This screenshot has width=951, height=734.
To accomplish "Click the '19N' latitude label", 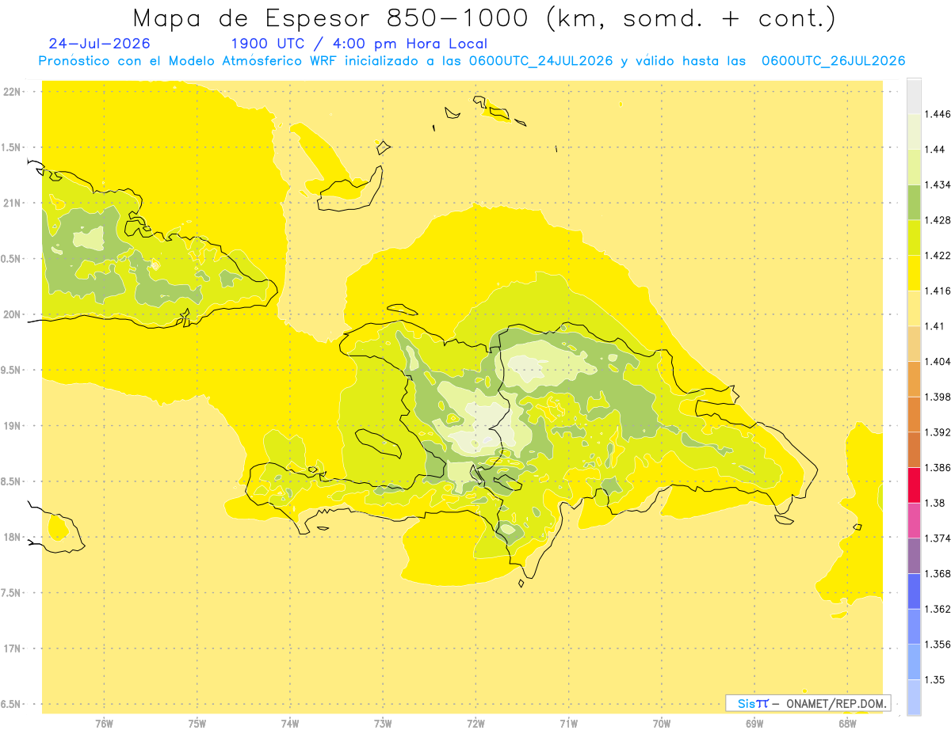I will [x=12, y=426].
